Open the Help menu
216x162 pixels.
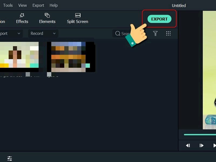tap(53, 5)
